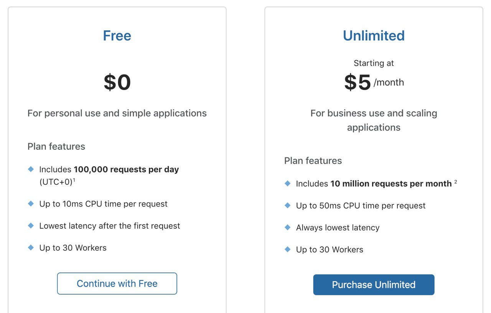Click the 100,000 requests per day text
491x313 pixels.
[x=126, y=169]
